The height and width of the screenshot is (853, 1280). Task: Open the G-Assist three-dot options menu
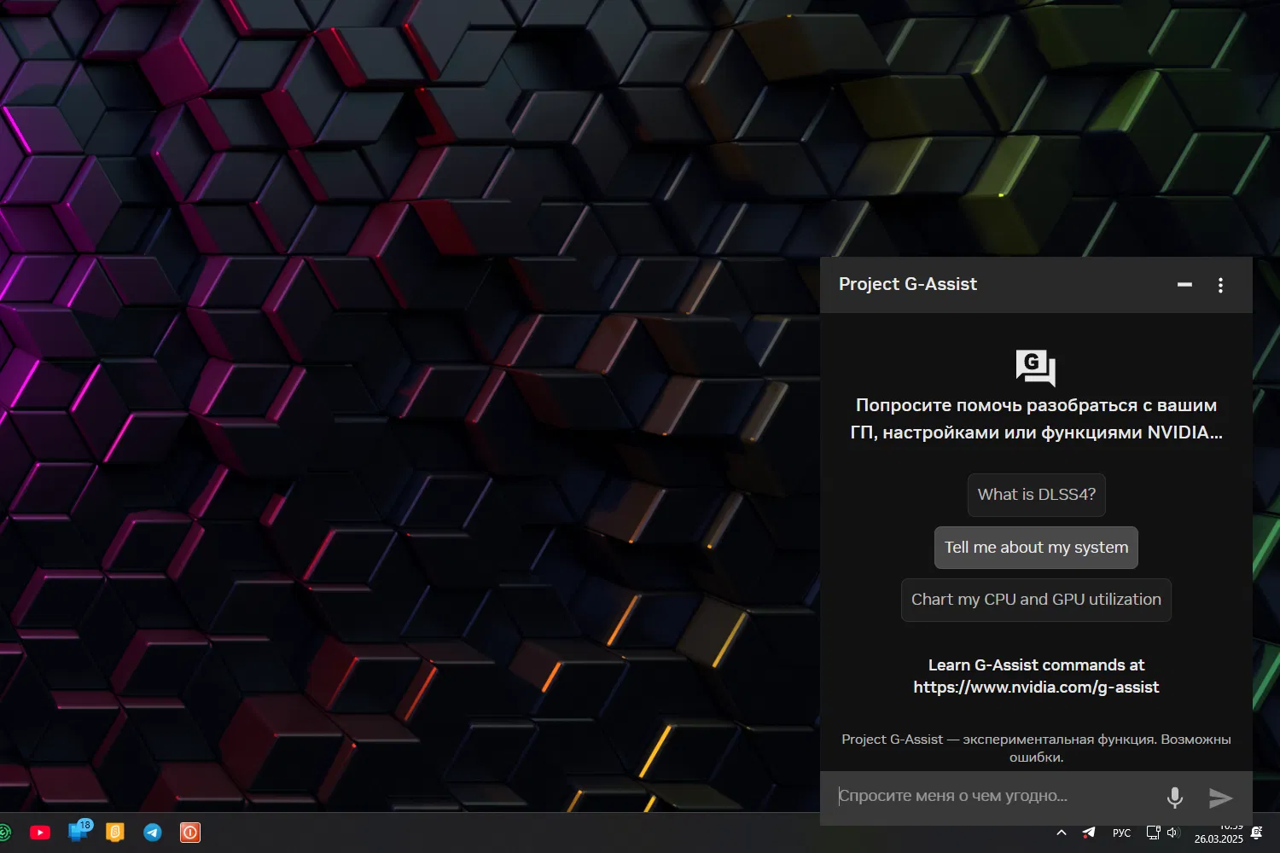[1220, 285]
